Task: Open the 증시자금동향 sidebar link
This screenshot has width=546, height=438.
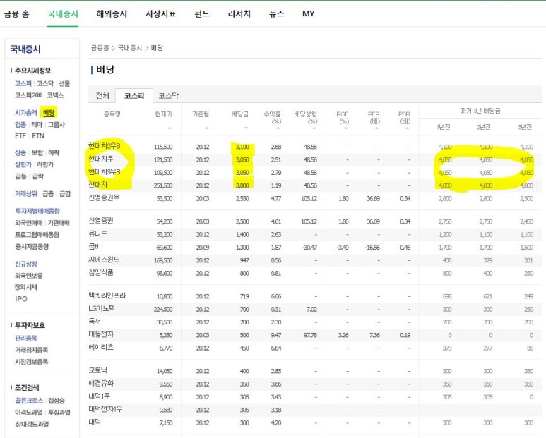Action: coord(32,246)
